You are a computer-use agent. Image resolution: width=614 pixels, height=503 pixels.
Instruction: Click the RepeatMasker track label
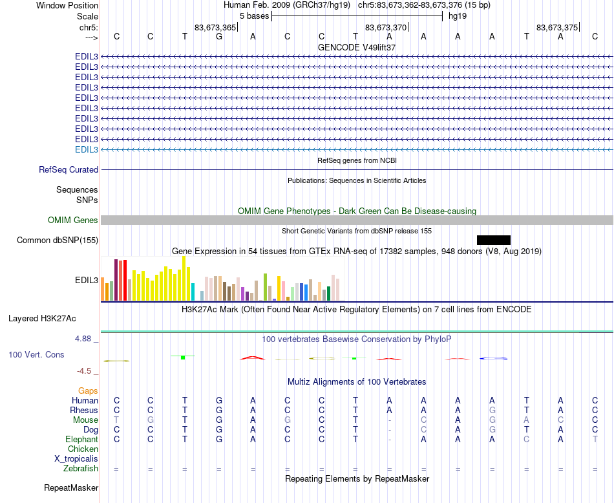tap(71, 487)
